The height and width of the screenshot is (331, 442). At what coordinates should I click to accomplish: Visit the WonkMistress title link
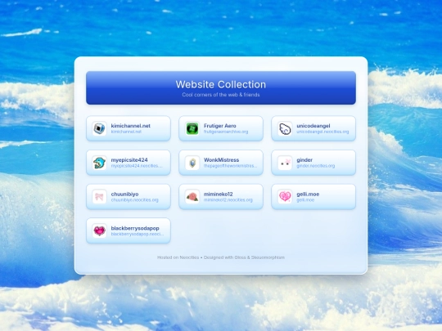coord(221,160)
